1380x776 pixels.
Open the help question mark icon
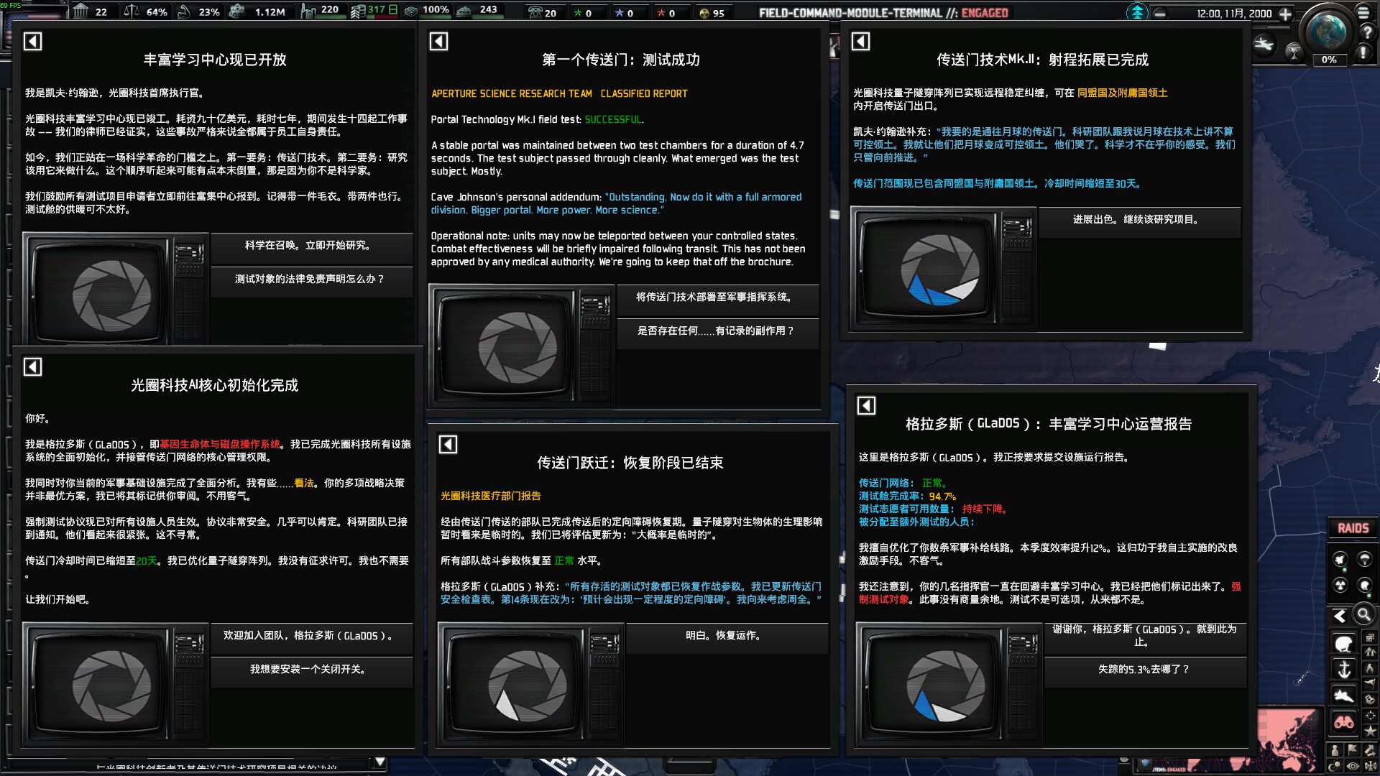tap(1367, 32)
